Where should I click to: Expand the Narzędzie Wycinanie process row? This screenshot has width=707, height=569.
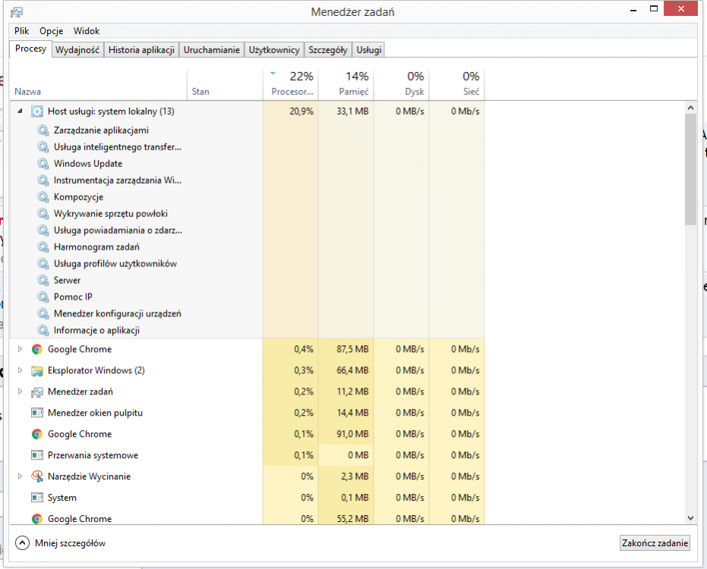click(x=21, y=476)
